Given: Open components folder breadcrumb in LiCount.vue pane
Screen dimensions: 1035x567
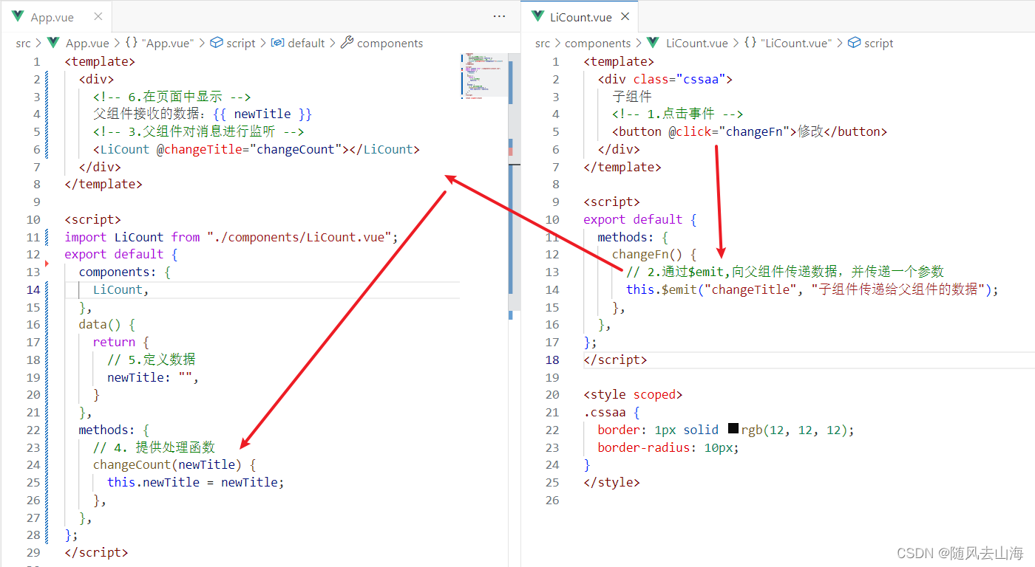Looking at the screenshot, I should click(598, 44).
